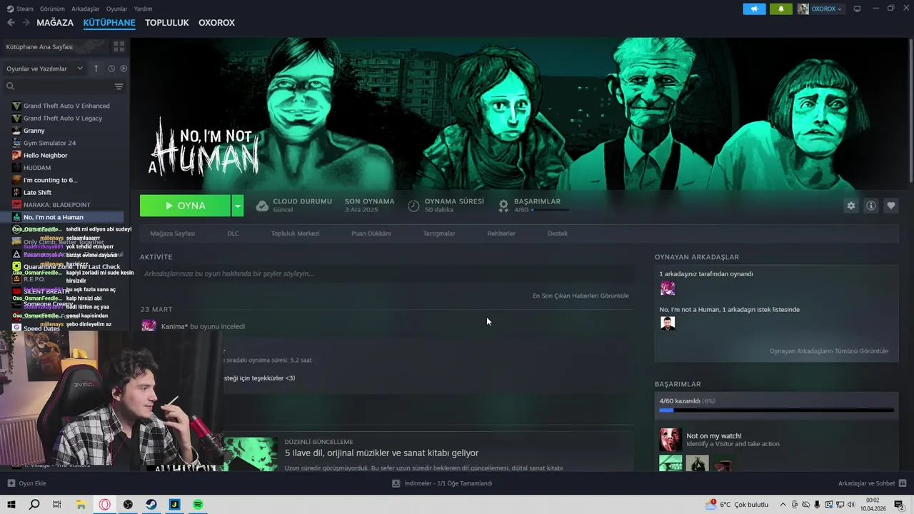
Task: Show game info via the info icon
Action: [871, 206]
